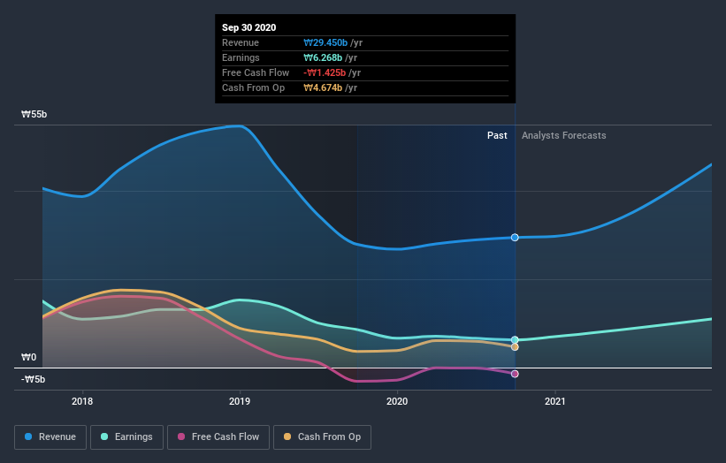This screenshot has width=726, height=463.
Task: Click the Cash From Op value ₩4.674b
Action: (323, 87)
